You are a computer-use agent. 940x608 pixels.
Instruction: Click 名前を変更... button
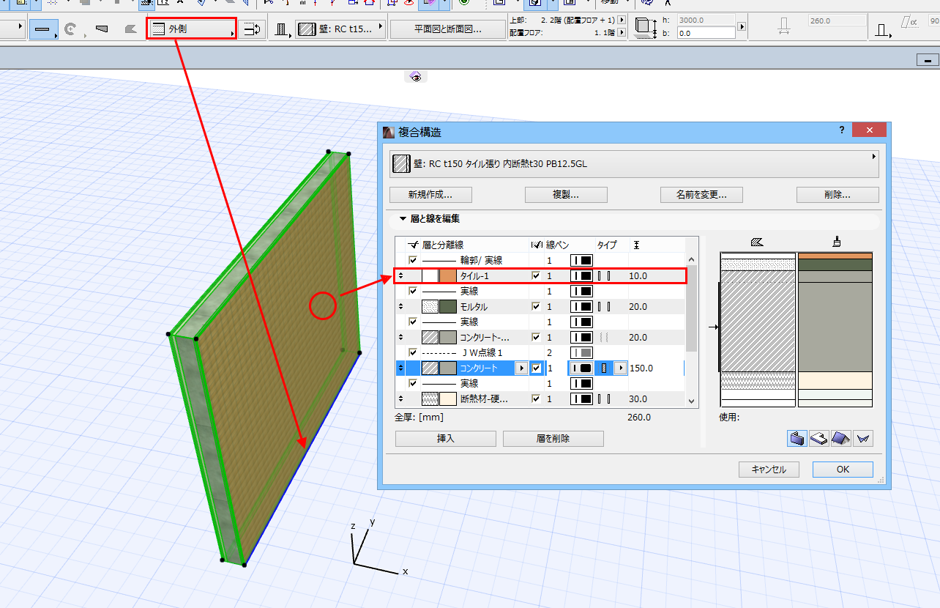(x=701, y=195)
